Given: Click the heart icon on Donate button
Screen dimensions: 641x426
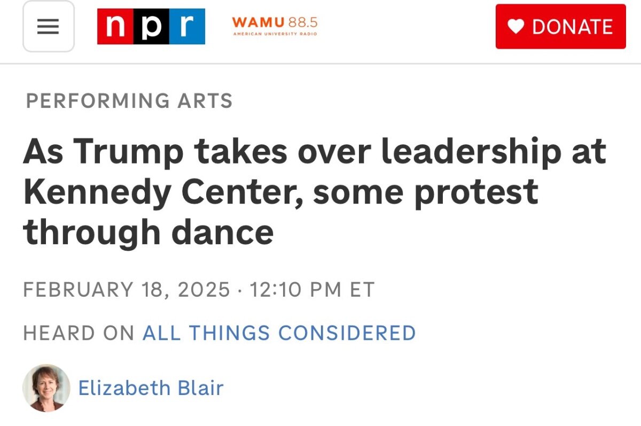Looking at the screenshot, I should 516,27.
